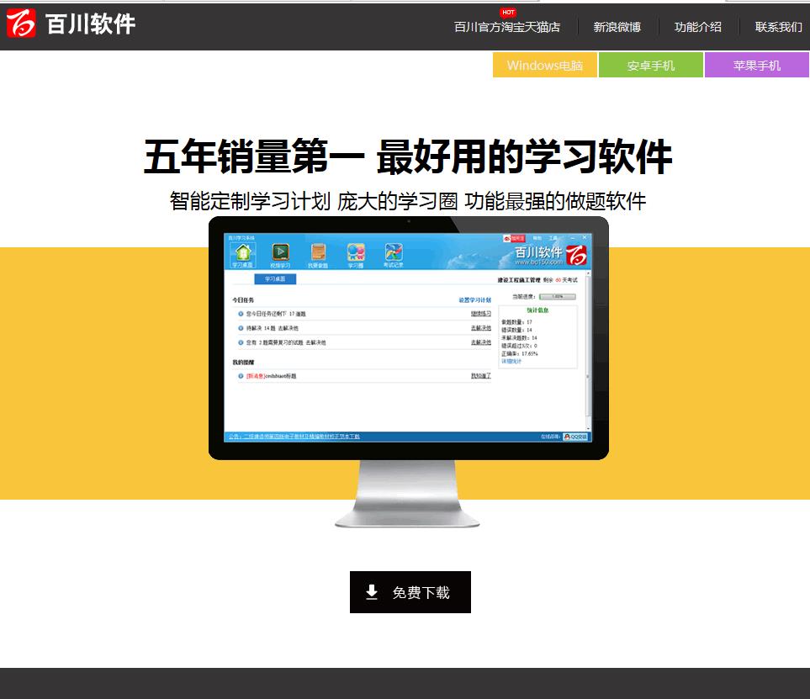Click the blue bullet icon beside 待解决 14题

(241, 328)
